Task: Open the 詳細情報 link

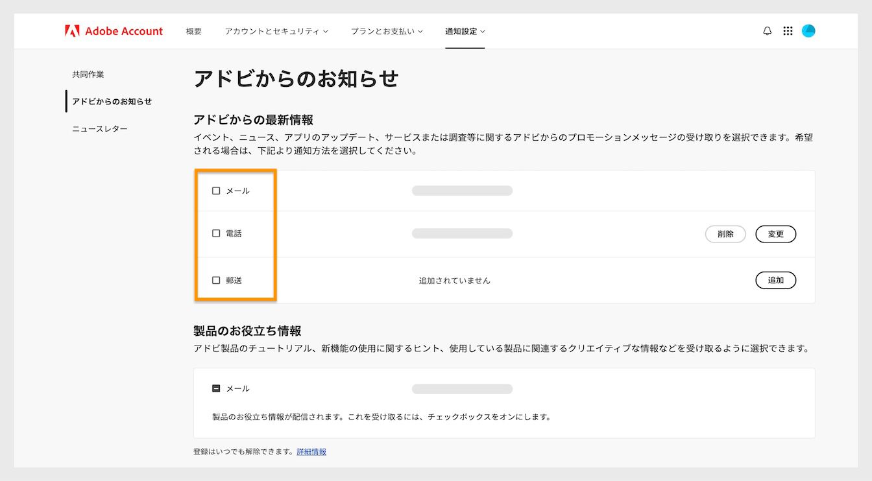Action: (310, 451)
